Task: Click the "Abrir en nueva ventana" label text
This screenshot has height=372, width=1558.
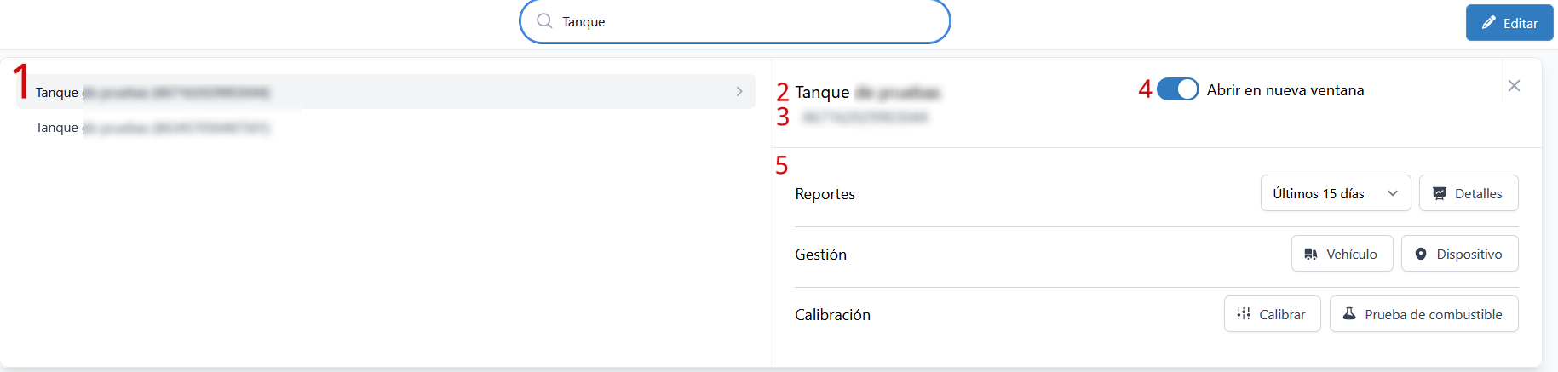Action: point(1285,90)
